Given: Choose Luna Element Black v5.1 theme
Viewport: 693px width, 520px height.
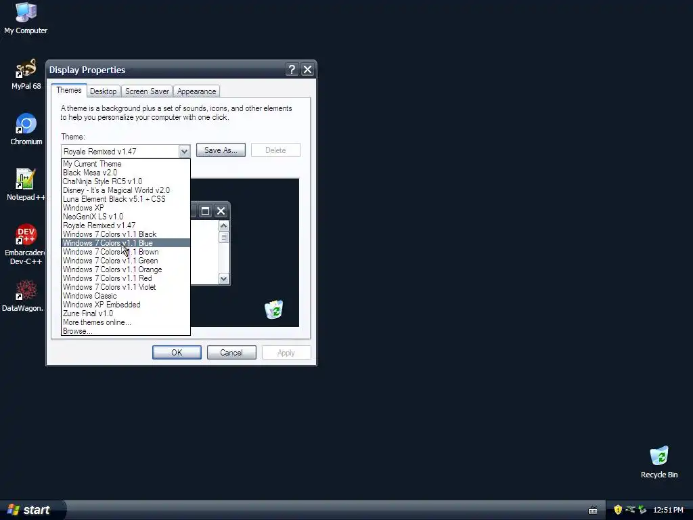Looking at the screenshot, I should 126,199.
